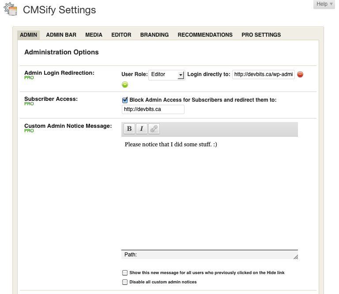Click the subscriber redirect URL field
Image resolution: width=339 pixels, height=294 pixels.
153,109
